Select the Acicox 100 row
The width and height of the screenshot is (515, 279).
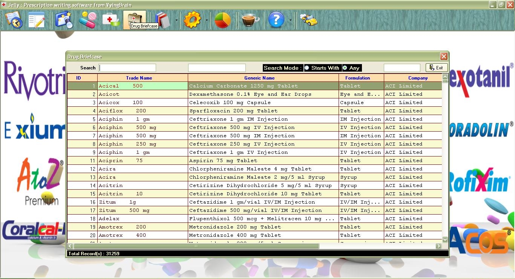click(254, 103)
